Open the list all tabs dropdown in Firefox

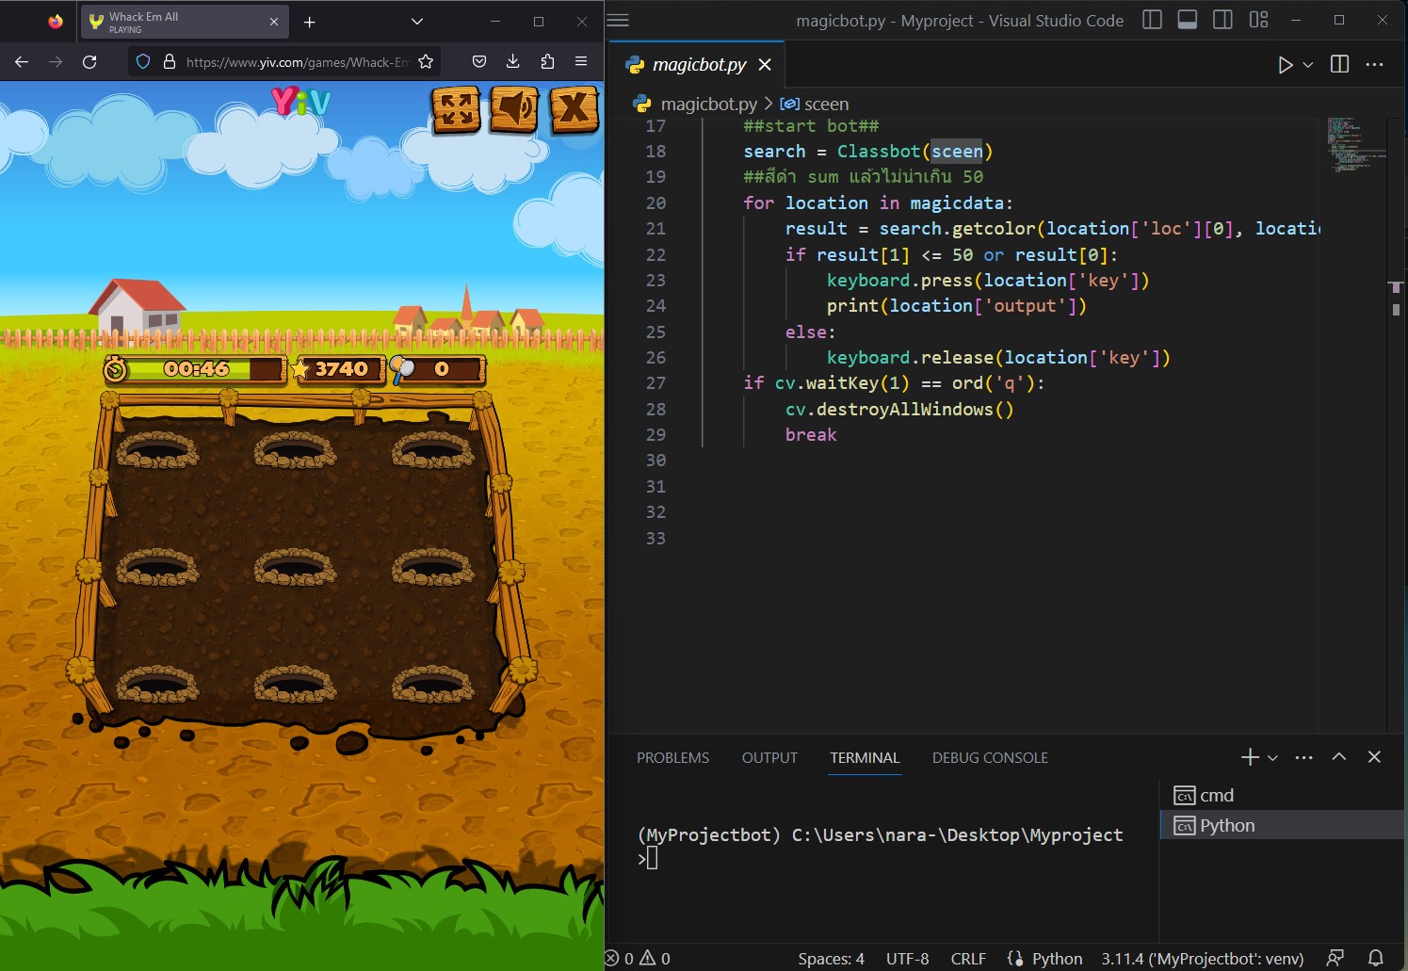point(417,22)
